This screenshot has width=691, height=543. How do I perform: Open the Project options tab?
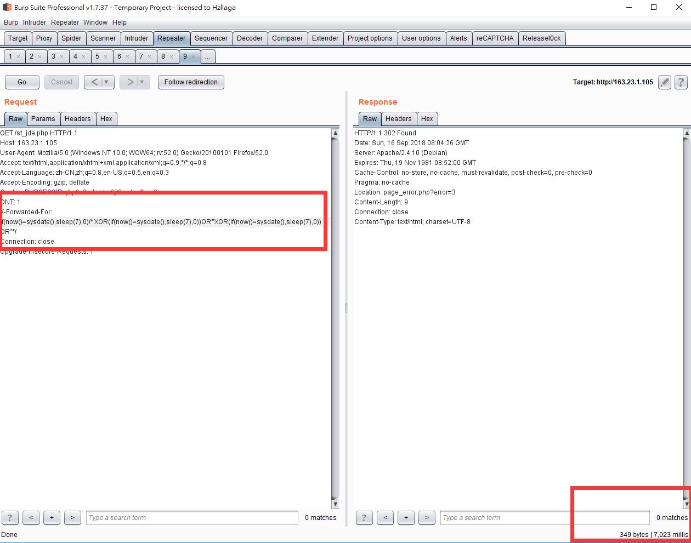pyautogui.click(x=370, y=38)
